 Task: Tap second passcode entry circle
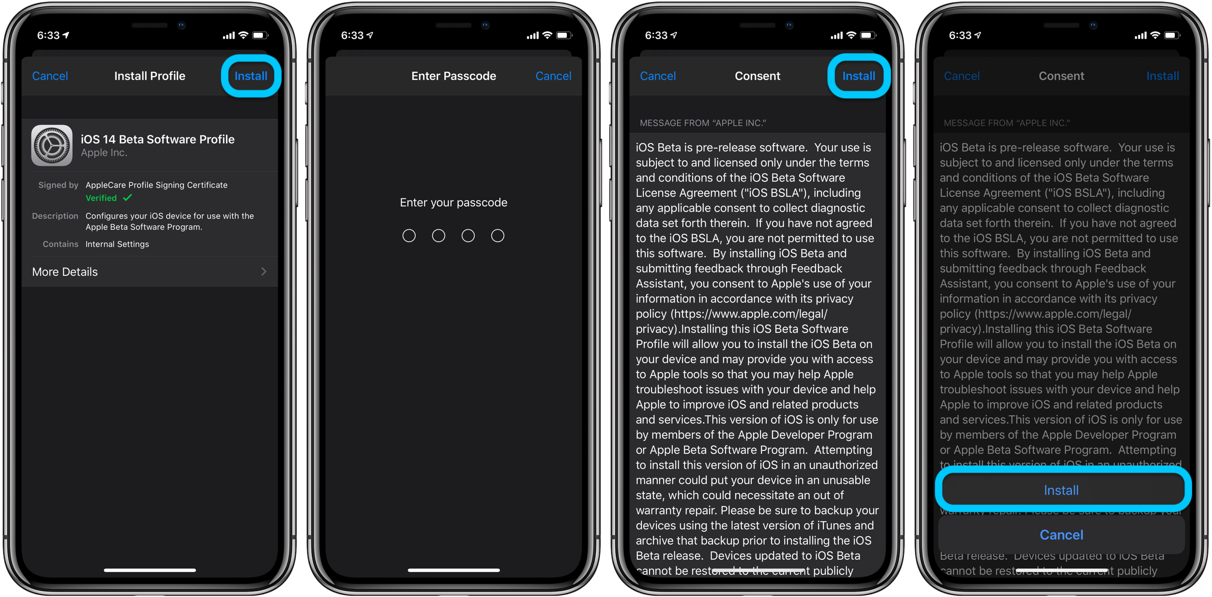438,236
